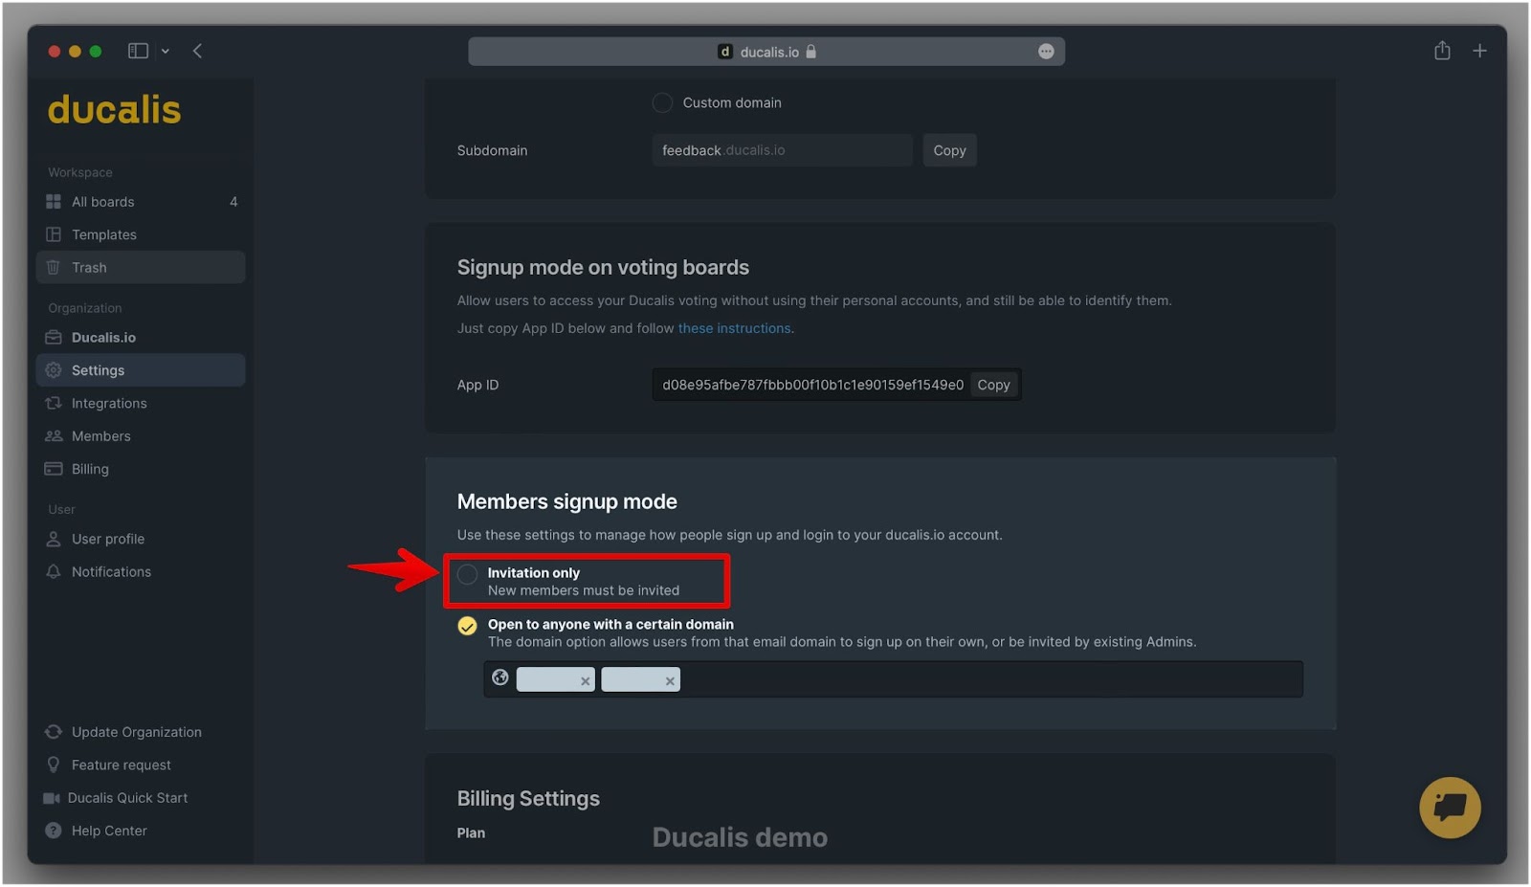This screenshot has height=887, width=1531.
Task: Open a new browser tab with plus icon
Action: [1478, 51]
